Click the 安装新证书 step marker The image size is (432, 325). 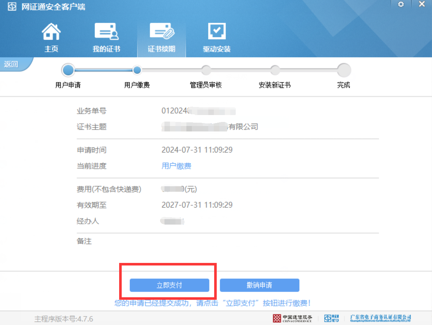(275, 70)
